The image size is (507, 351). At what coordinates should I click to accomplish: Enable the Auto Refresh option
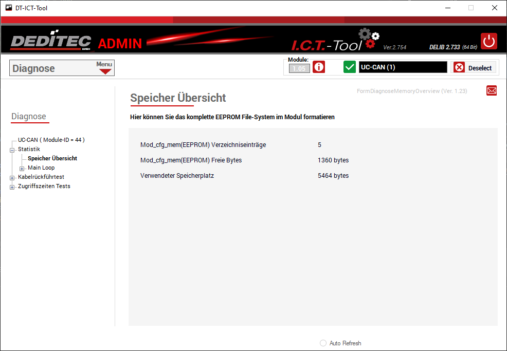[x=323, y=343]
